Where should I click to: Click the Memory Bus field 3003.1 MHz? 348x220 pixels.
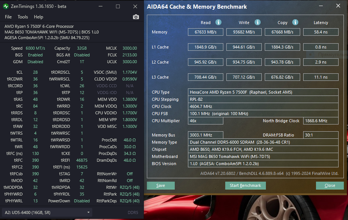[206, 135]
